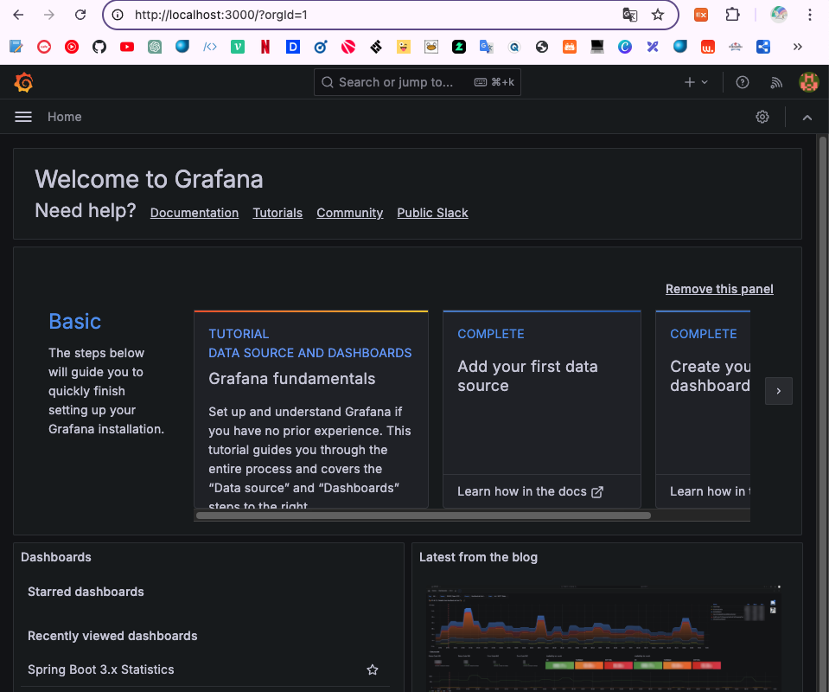
Task: Click the Home breadcrumb
Action: pos(65,117)
